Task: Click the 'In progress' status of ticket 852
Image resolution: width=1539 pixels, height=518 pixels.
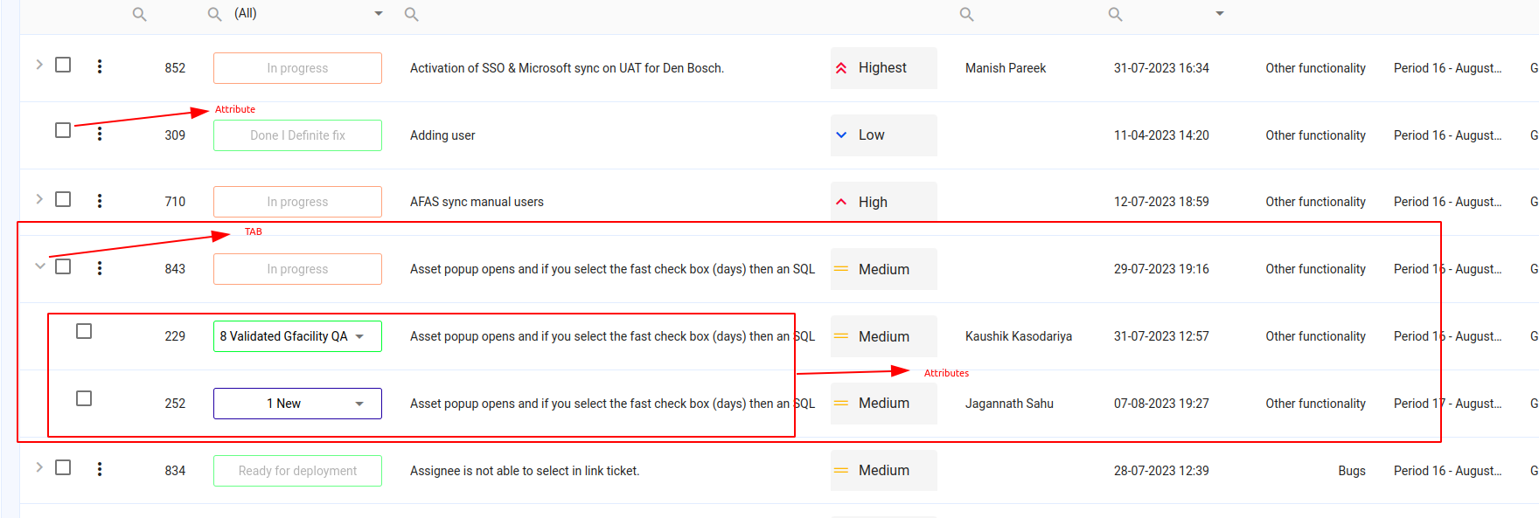Action: tap(297, 68)
